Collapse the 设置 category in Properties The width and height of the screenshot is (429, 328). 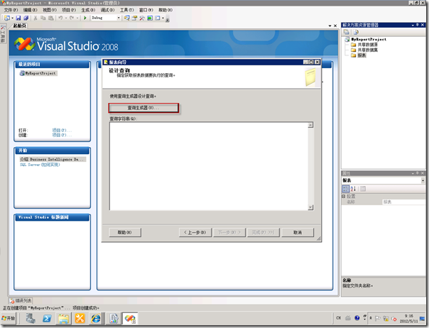coord(344,197)
